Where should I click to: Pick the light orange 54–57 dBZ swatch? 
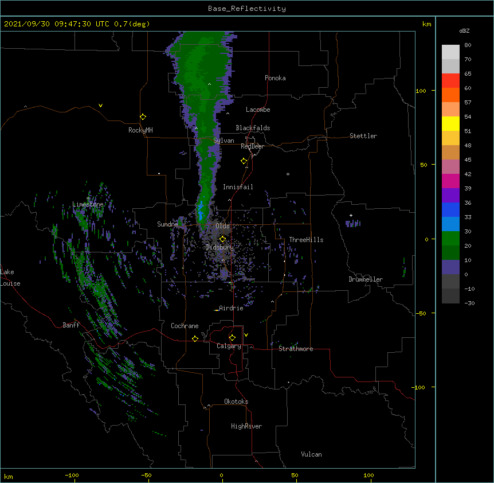point(450,110)
